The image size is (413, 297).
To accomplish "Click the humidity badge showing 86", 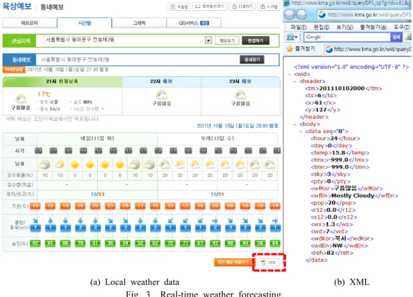I will [65, 243].
